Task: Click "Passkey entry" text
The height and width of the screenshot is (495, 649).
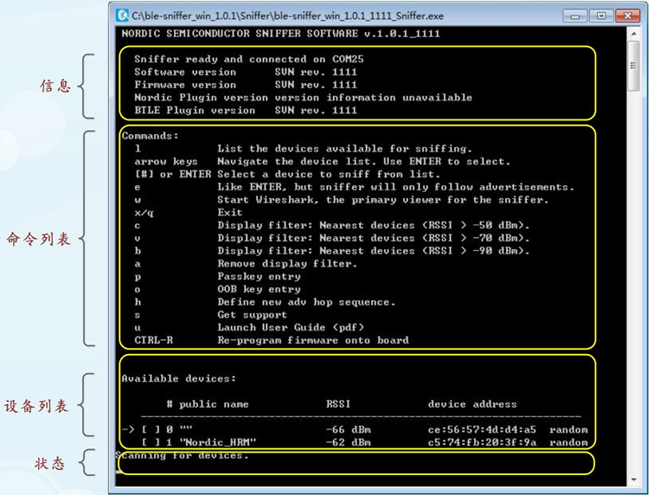Action: click(x=259, y=276)
